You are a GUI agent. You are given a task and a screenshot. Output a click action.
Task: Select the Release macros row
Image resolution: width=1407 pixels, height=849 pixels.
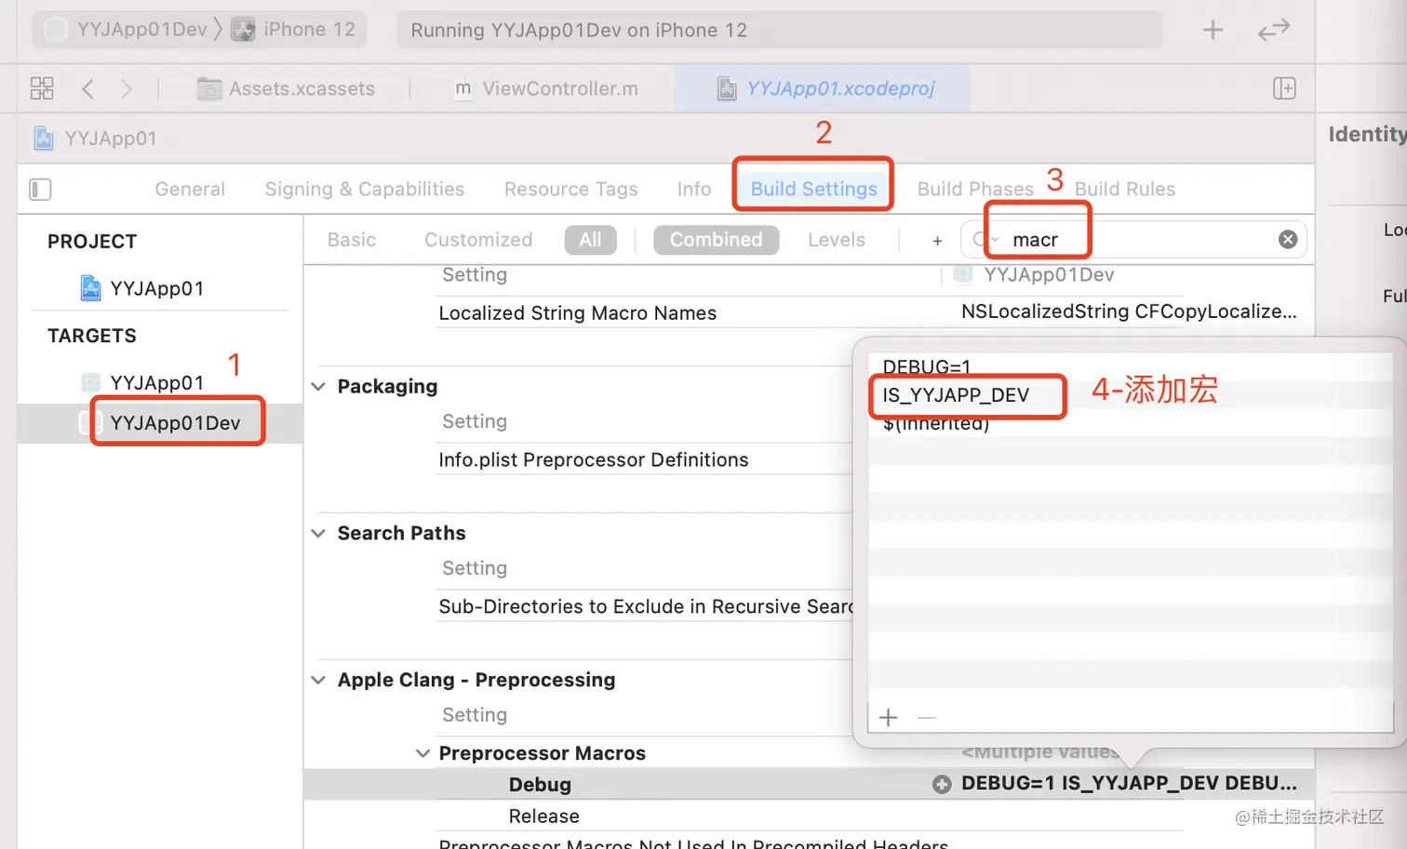tap(544, 816)
